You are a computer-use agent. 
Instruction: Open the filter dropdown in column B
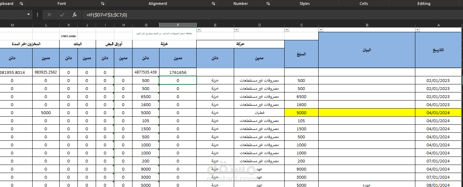[321, 30]
